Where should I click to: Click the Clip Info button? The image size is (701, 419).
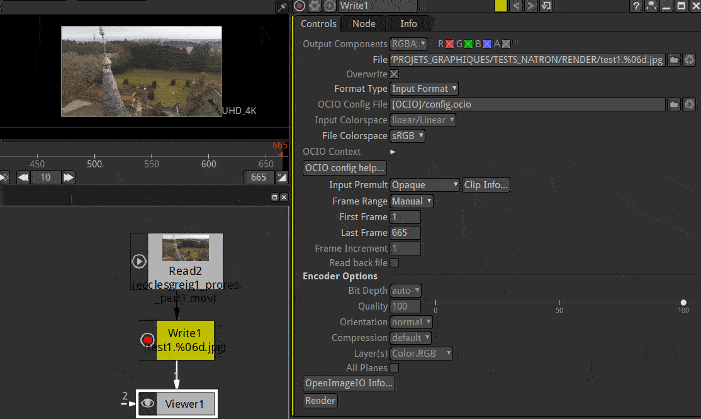(486, 185)
